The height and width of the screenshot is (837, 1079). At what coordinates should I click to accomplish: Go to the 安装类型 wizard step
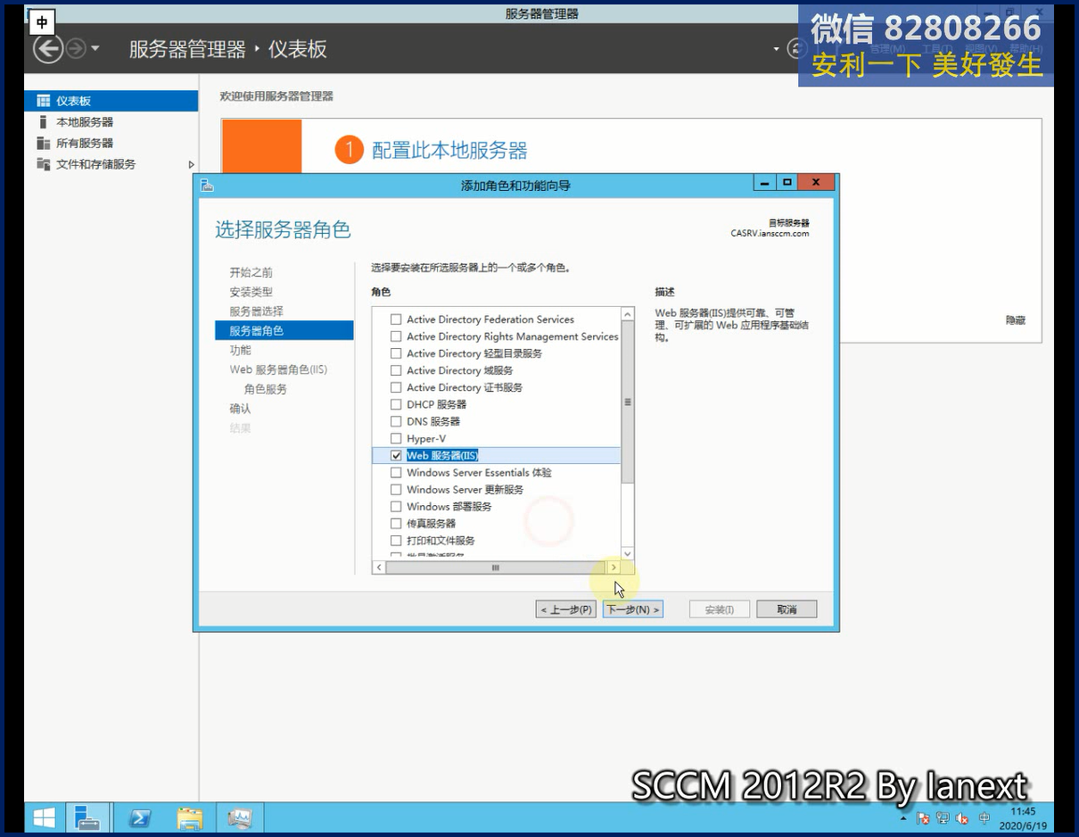pyautogui.click(x=251, y=292)
